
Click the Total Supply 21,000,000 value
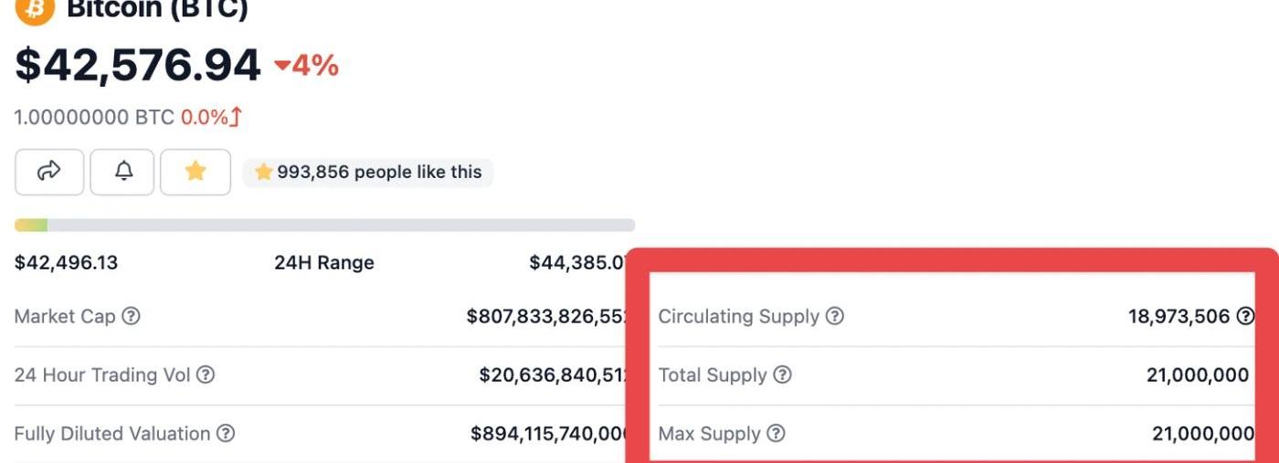[x=1198, y=374]
